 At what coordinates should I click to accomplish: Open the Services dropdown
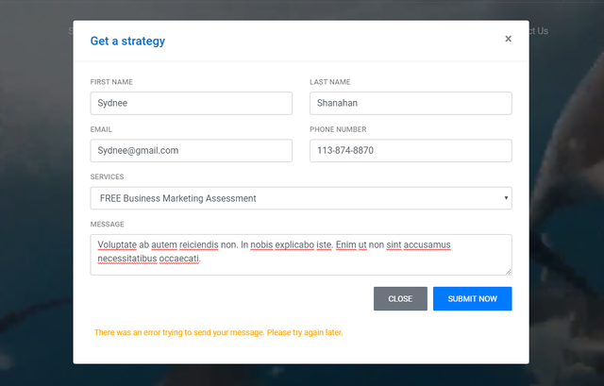click(x=301, y=198)
